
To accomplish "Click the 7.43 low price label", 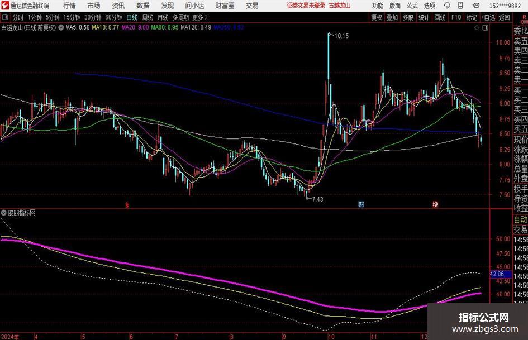I will tap(317, 199).
